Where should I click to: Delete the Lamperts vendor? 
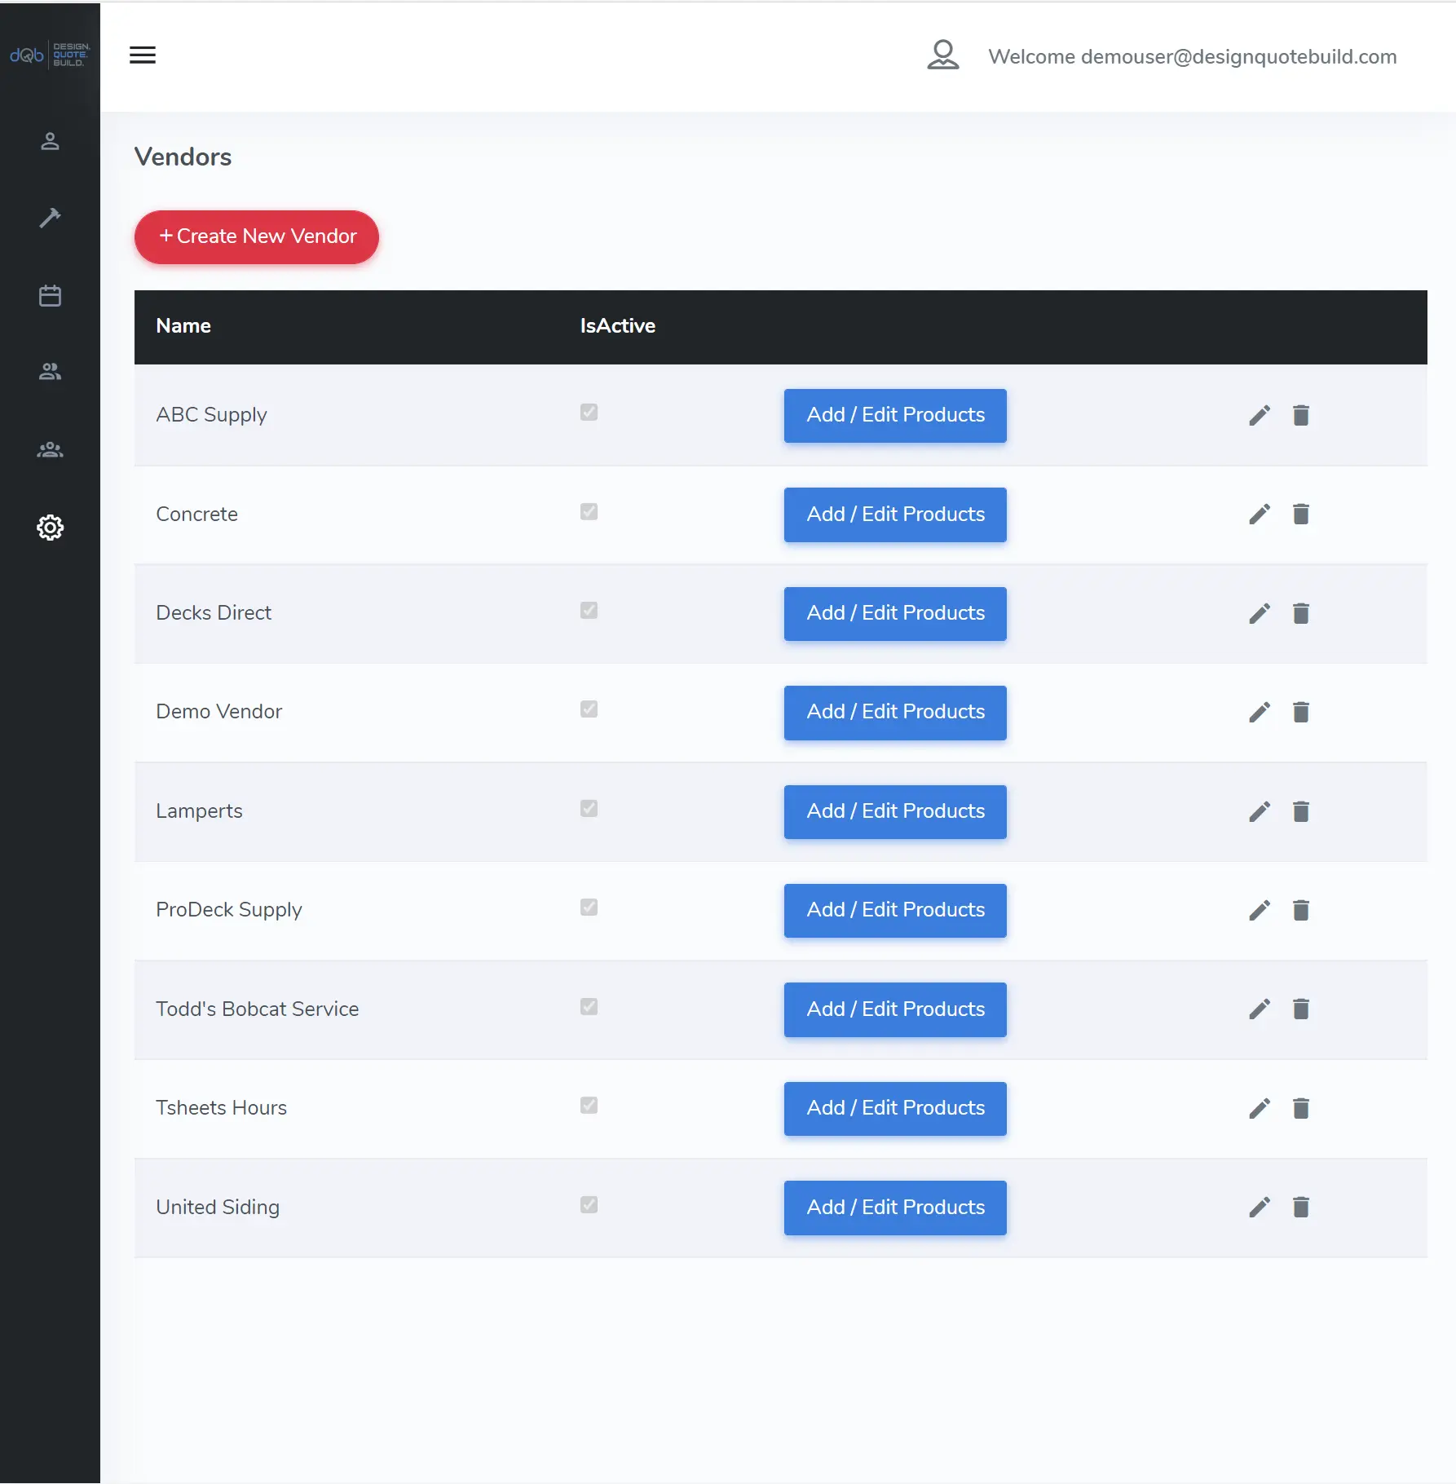(1301, 811)
